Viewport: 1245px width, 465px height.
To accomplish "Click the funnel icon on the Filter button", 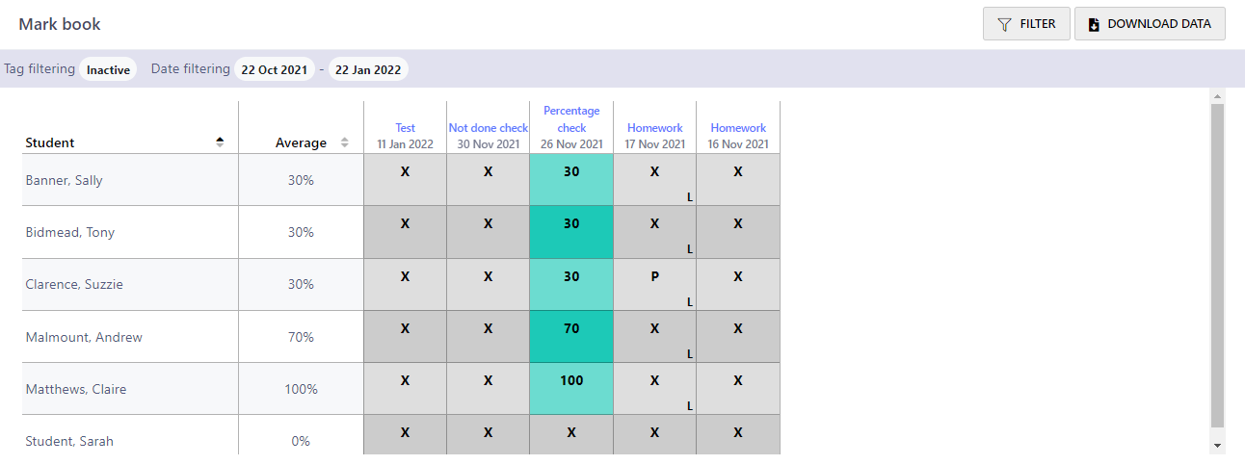I will 1004,24.
